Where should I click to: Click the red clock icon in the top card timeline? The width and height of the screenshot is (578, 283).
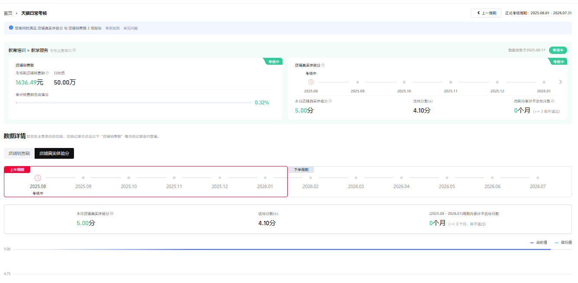[311, 82]
